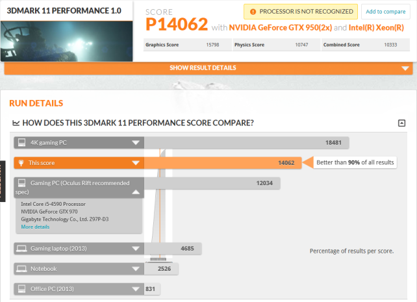The width and height of the screenshot is (417, 302).
Task: Click the desktop icon for 4K gaming PC
Action: click(22, 142)
